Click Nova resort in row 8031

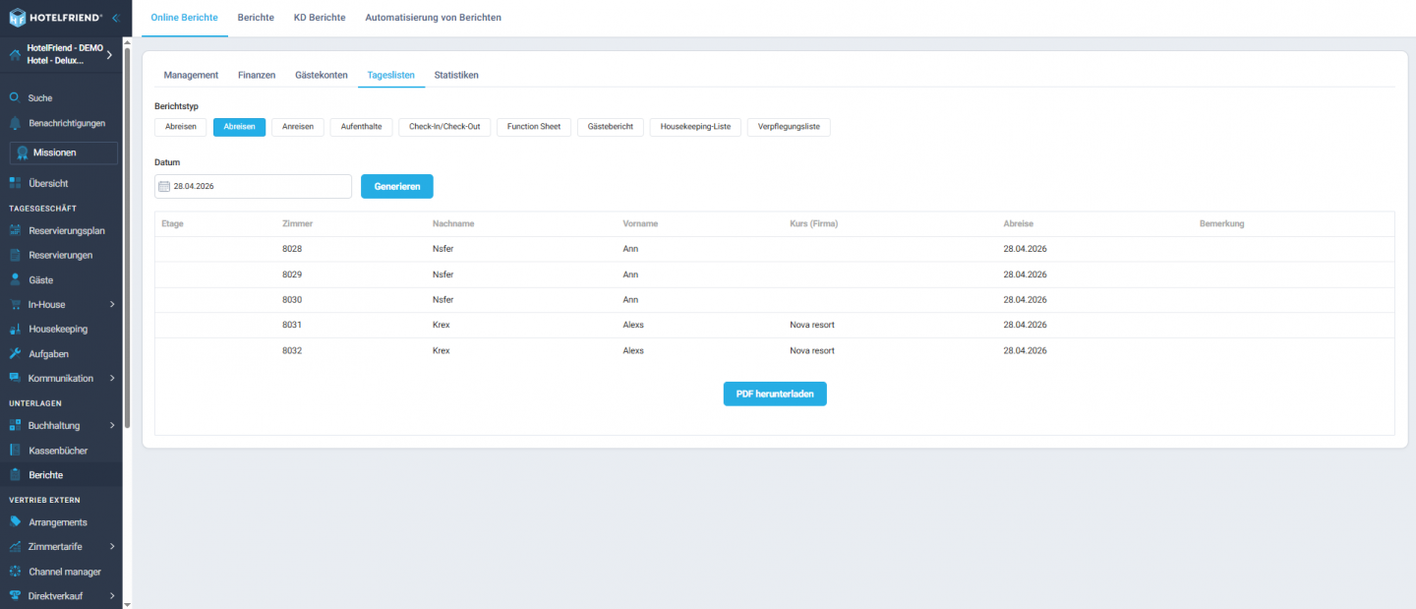(x=812, y=325)
